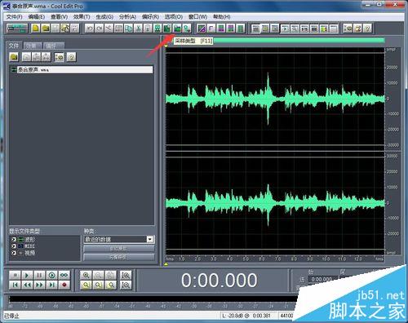Click the full-paths button at the panel bottom
Screen dimensions: 408x323
119,257
